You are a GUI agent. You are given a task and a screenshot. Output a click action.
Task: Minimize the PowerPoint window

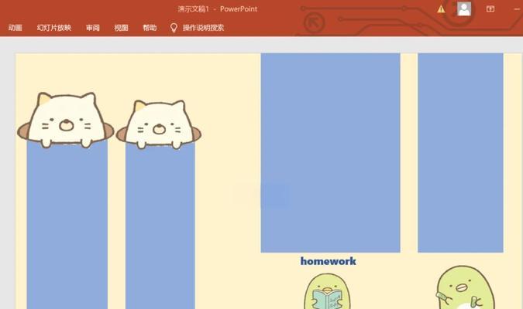518,9
